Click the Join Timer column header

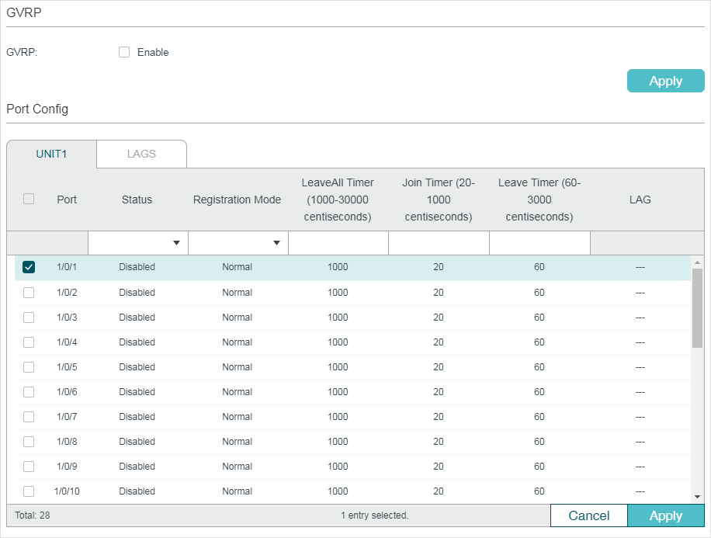coord(439,200)
